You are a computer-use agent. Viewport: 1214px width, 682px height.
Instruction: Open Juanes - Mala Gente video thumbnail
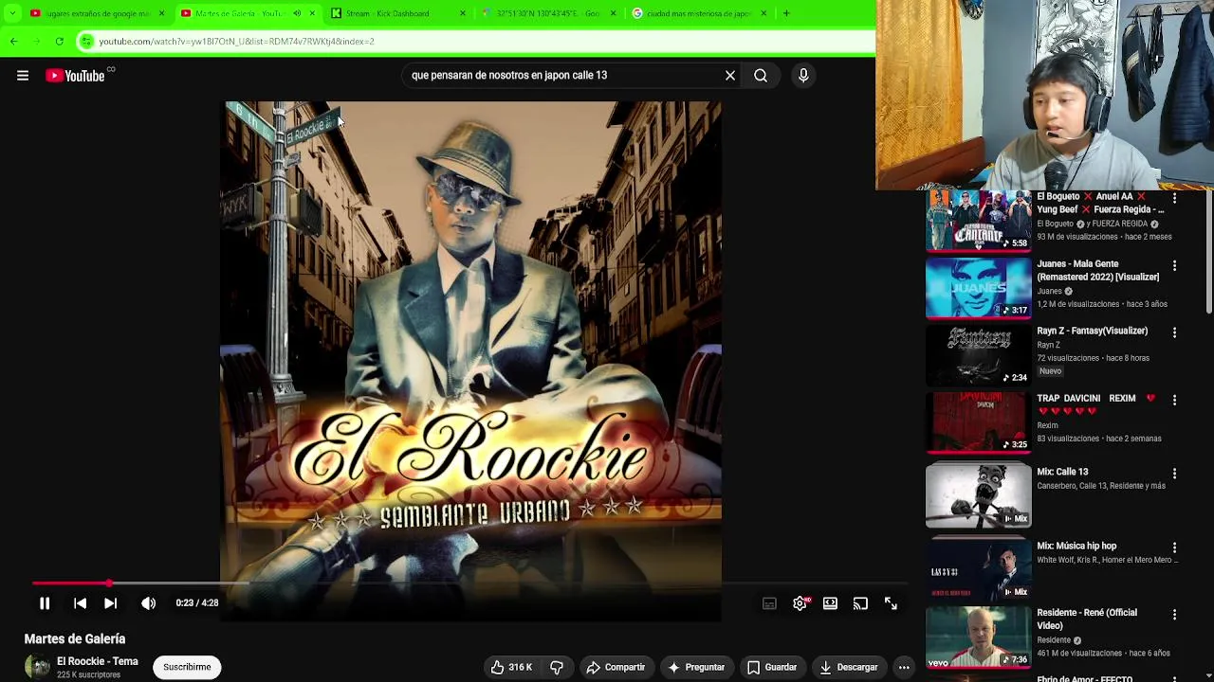(978, 288)
